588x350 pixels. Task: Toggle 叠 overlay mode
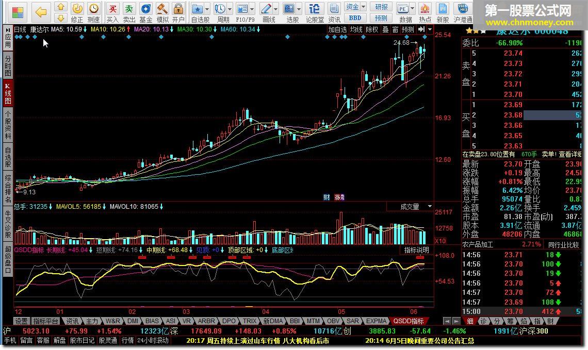[385, 29]
